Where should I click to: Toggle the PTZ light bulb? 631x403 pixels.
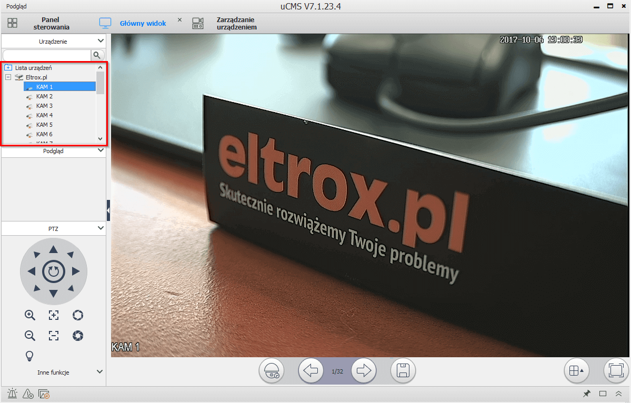pyautogui.click(x=29, y=356)
